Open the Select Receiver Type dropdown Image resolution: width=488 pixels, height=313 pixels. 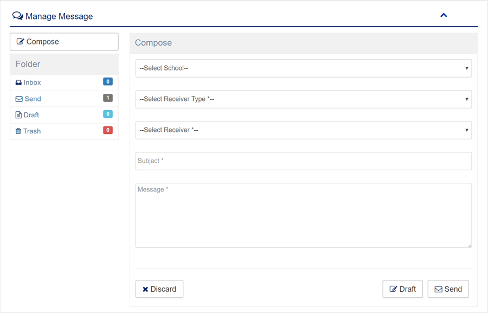pos(303,99)
